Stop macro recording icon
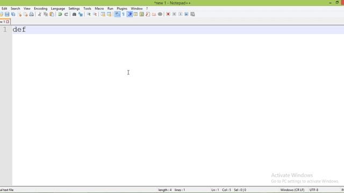344x193 pixels. pyautogui.click(x=174, y=14)
